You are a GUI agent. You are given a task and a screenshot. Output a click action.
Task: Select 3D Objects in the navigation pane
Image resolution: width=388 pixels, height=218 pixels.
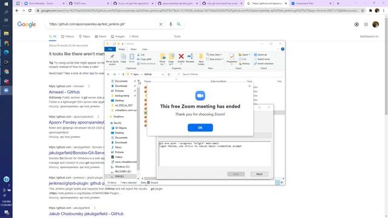pyautogui.click(x=121, y=128)
